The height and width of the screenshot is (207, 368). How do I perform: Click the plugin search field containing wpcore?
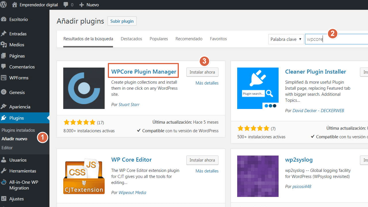336,39
